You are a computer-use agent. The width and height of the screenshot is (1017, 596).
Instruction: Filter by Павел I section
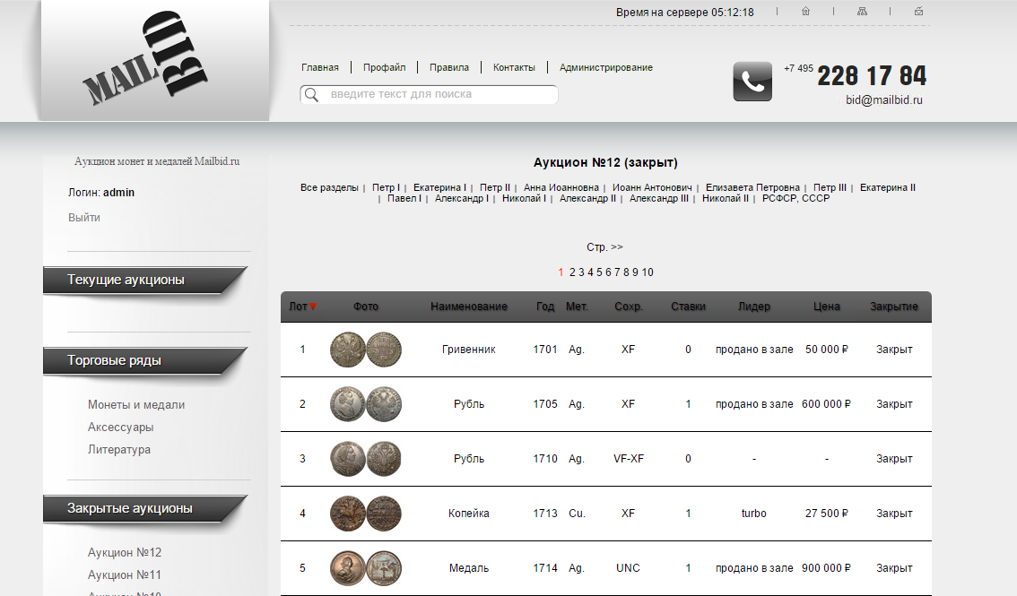tap(404, 198)
